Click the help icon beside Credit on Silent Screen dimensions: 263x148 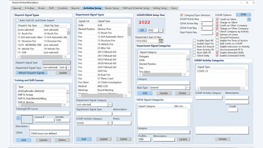click(249, 20)
